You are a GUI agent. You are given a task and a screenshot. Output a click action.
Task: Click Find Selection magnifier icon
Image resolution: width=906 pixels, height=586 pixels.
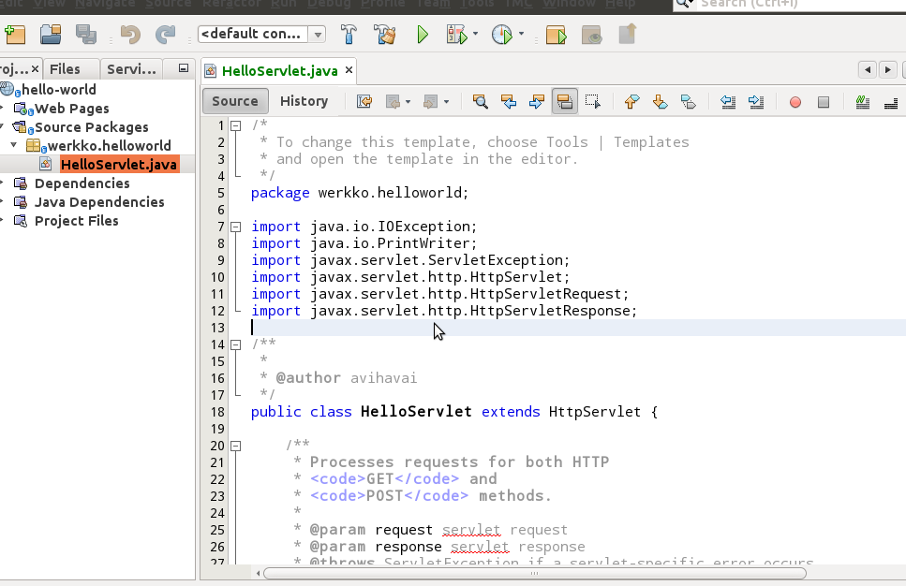coord(480,102)
